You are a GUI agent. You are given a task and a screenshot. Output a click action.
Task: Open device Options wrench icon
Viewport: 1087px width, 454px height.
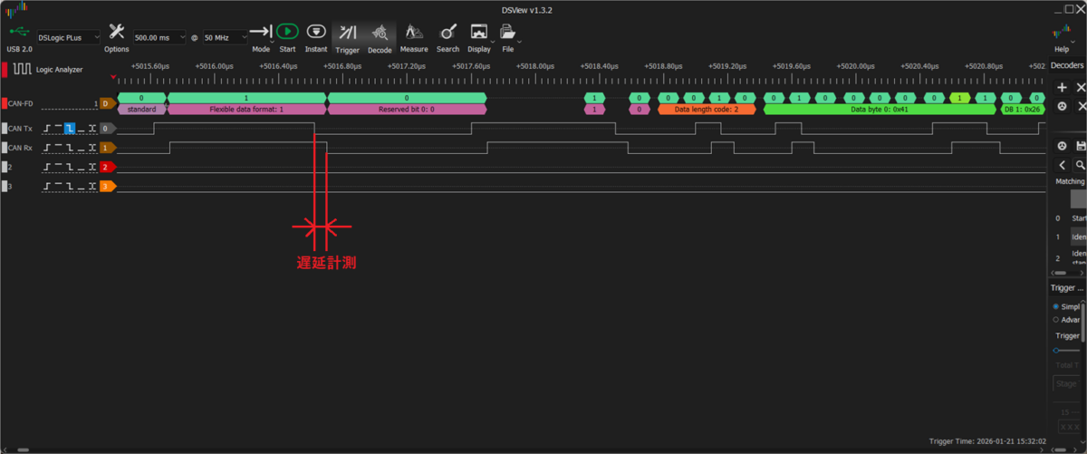117,33
